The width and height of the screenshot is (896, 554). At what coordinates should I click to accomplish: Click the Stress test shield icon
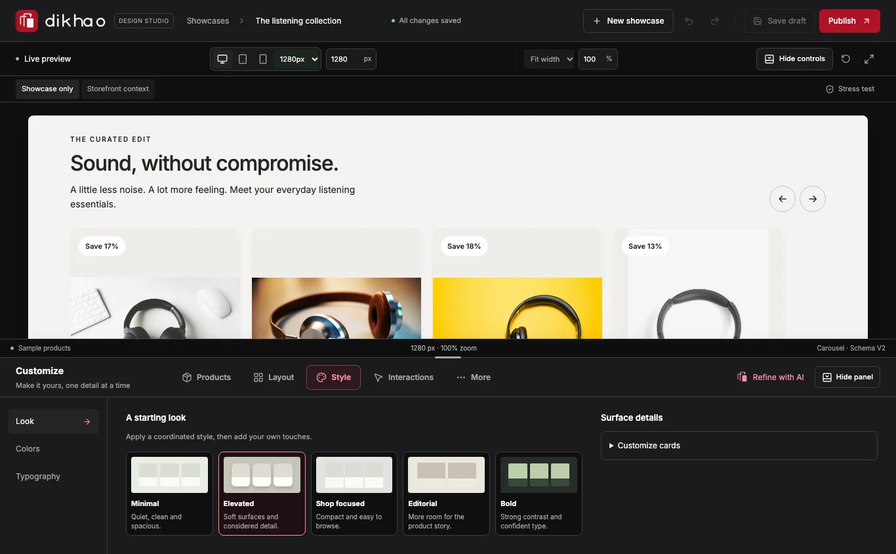point(830,89)
